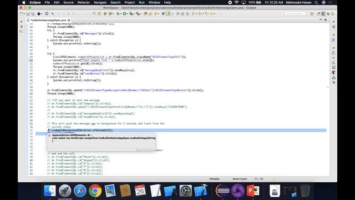Click the green New Java Class icon
The height and width of the screenshot is (200, 355).
[110, 14]
